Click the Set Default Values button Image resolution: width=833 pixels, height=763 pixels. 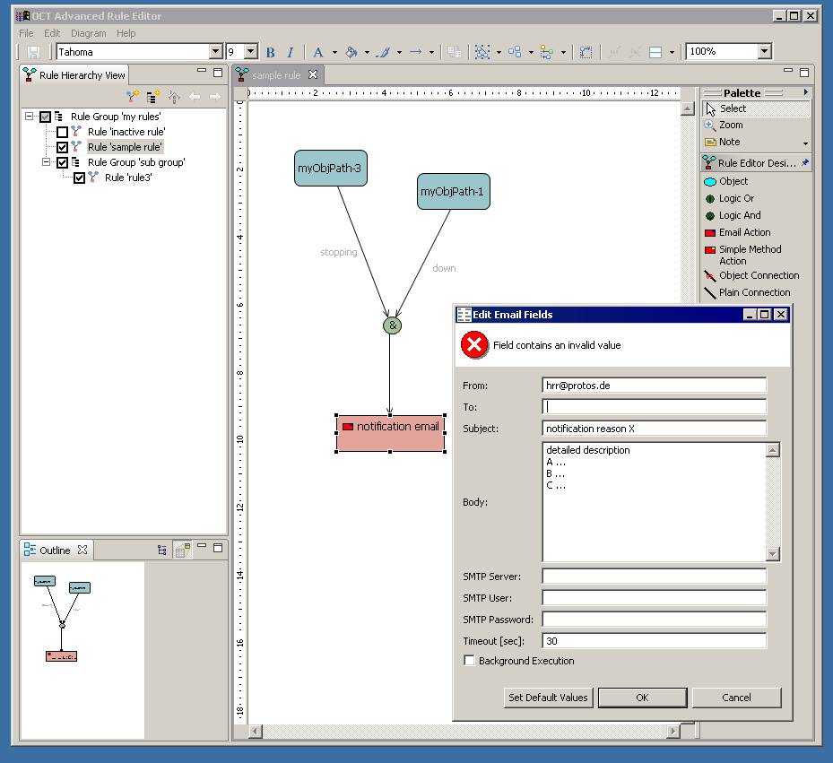click(x=548, y=698)
